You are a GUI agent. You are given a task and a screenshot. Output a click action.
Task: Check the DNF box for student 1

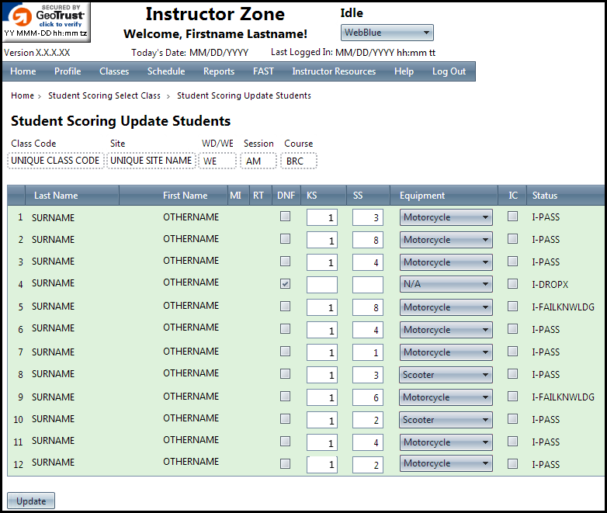tap(286, 216)
